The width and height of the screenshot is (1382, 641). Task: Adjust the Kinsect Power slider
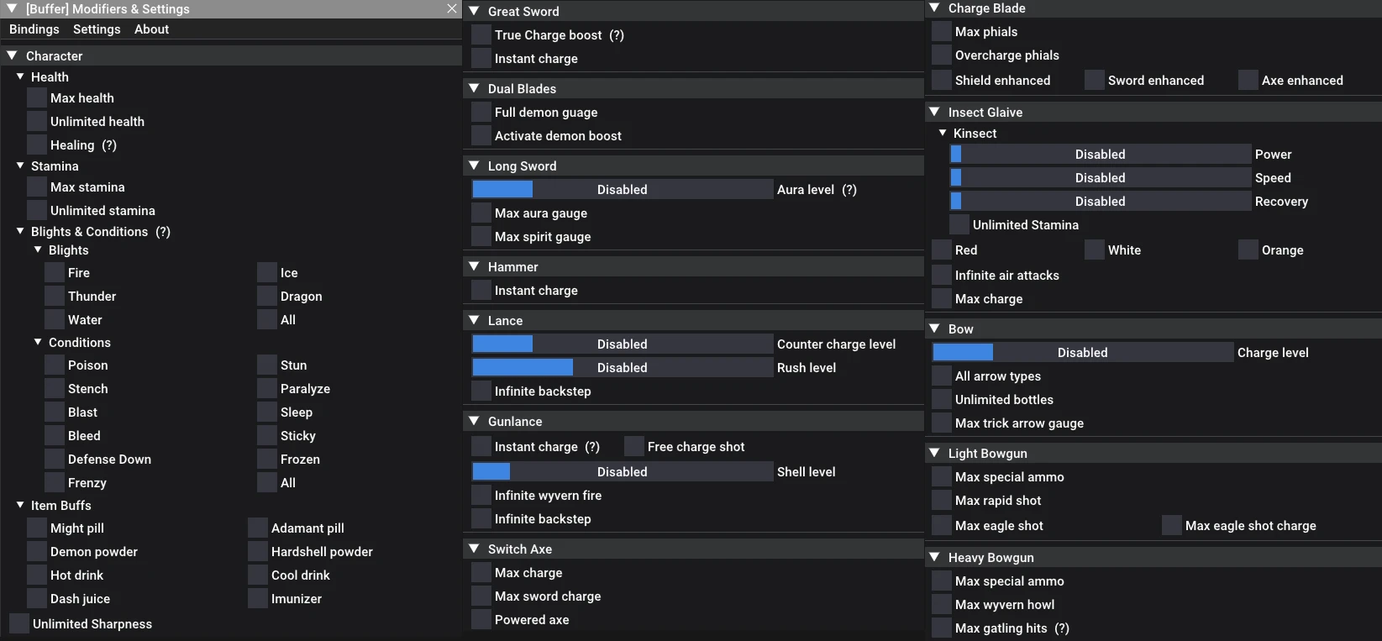point(1101,154)
